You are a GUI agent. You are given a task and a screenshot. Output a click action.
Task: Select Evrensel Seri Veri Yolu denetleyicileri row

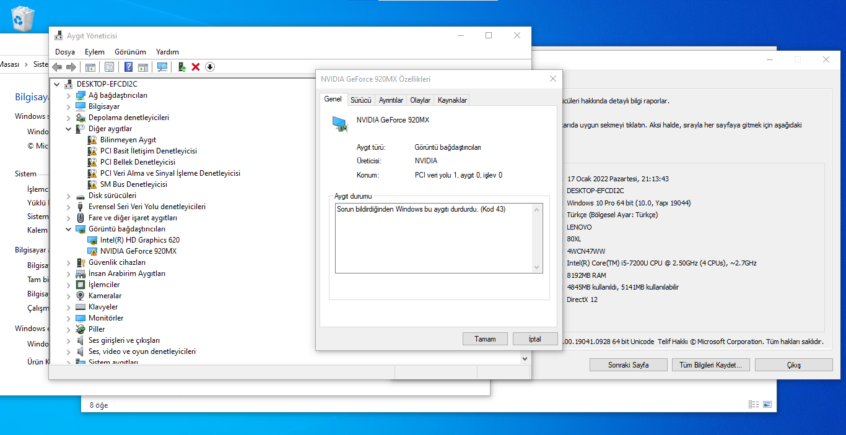point(147,207)
